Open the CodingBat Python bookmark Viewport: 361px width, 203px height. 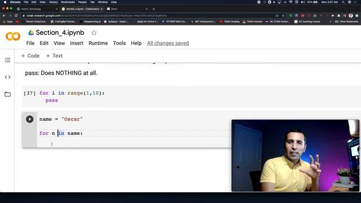tap(63, 21)
